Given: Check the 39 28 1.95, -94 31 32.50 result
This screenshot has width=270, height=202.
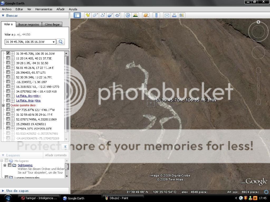Looking at the screenshot, I should pyautogui.click(x=8, y=63).
